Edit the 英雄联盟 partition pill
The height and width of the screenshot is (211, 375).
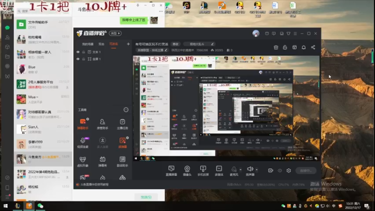point(152,50)
